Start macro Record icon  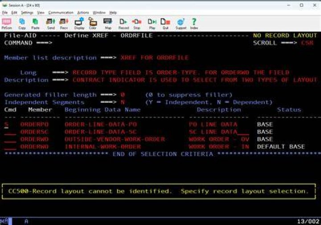coord(123,24)
